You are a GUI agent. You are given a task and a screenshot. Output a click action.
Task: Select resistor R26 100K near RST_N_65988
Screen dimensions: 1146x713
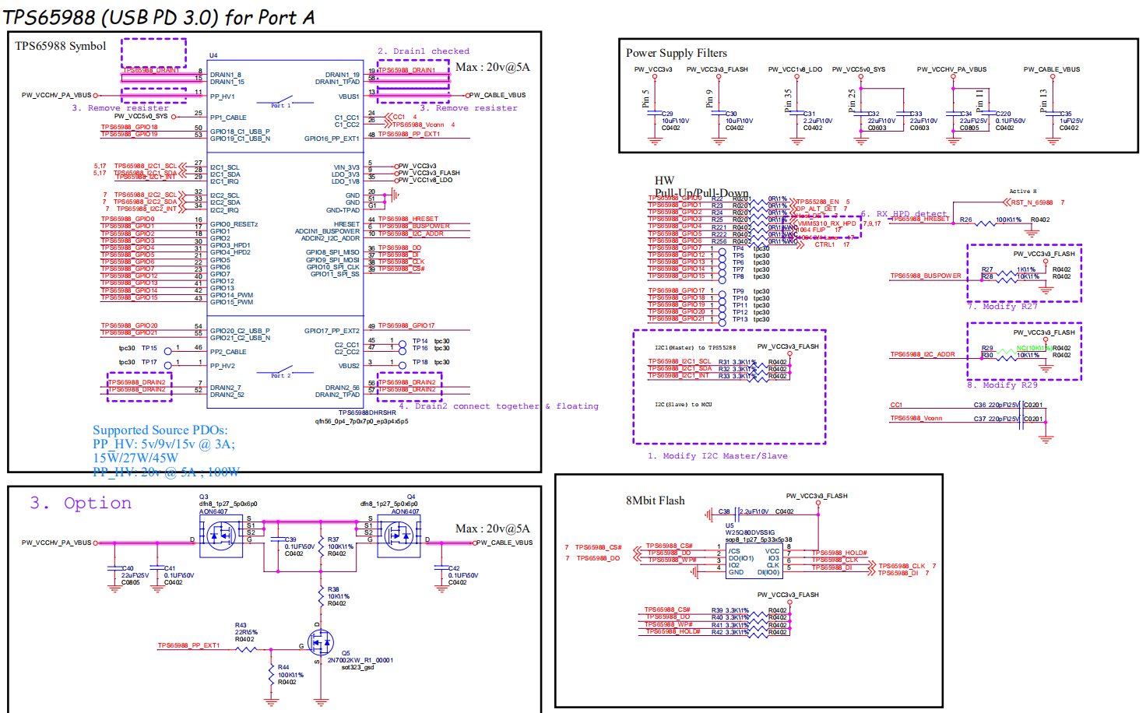coord(986,223)
